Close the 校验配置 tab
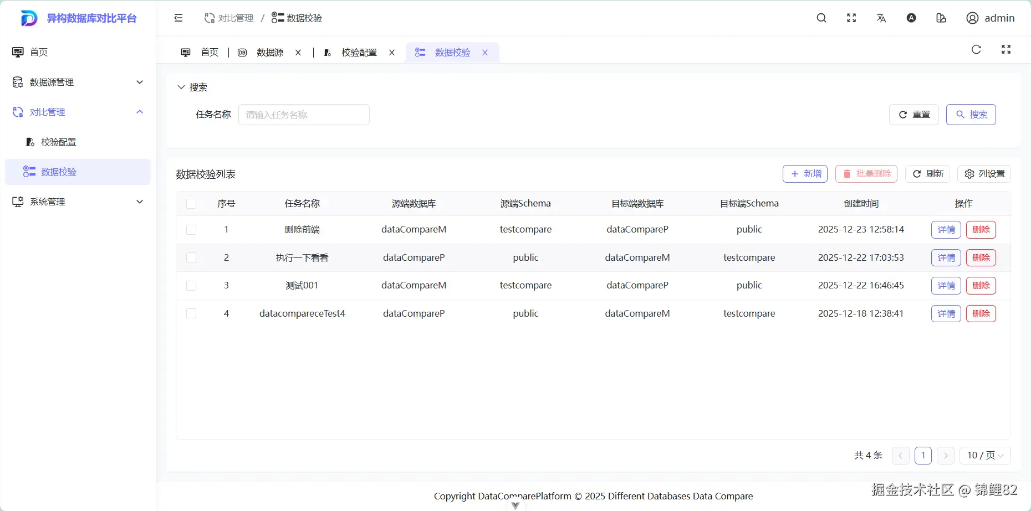The height and width of the screenshot is (511, 1031). (392, 53)
